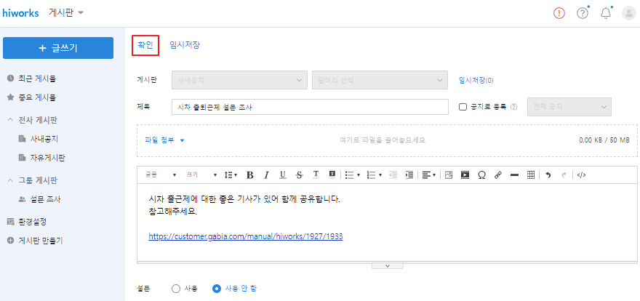Screen dimensions: 640x301
Task: Select the 사용 안 함 radio button
Action: 217,289
